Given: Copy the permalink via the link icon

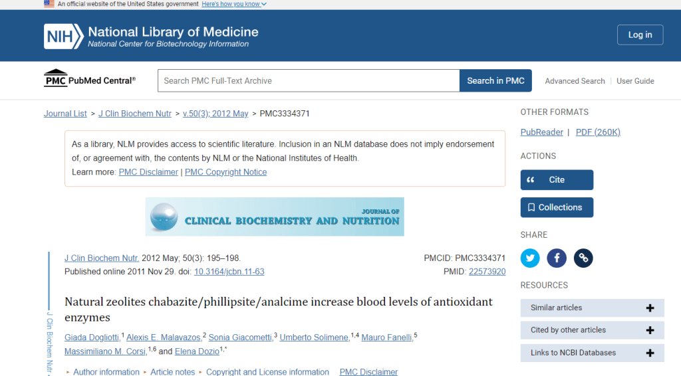Looking at the screenshot, I should [x=583, y=258].
